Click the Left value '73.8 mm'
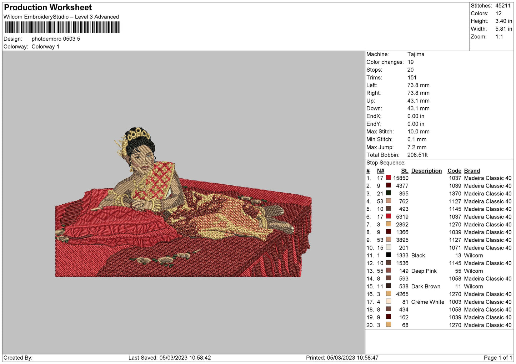This screenshot has width=516, height=364. pyautogui.click(x=419, y=85)
